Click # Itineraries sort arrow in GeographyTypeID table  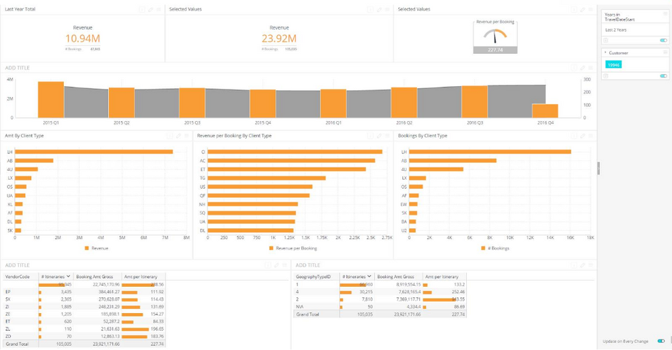click(x=369, y=277)
